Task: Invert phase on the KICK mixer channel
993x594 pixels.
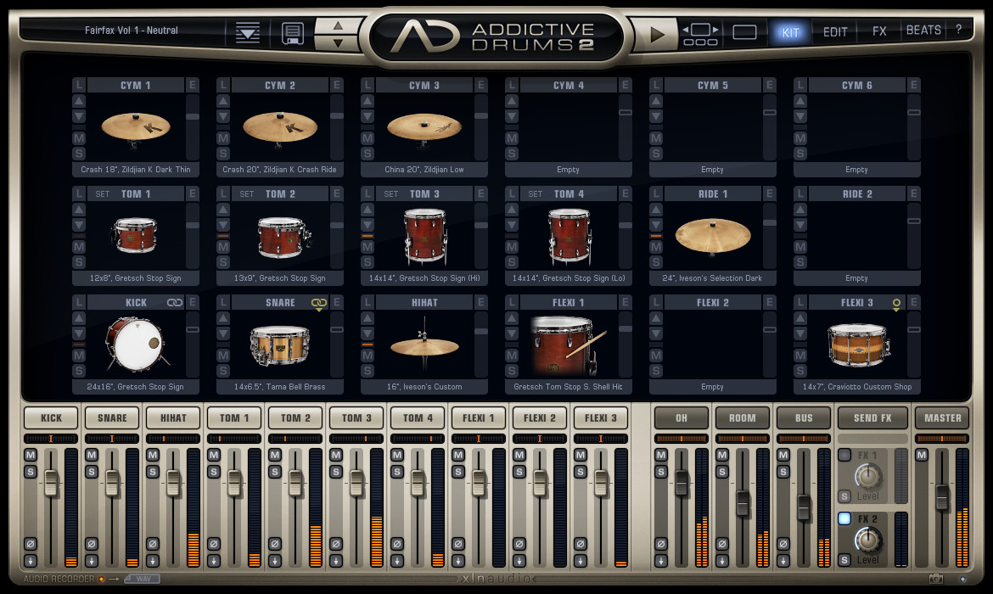Action: [31, 544]
